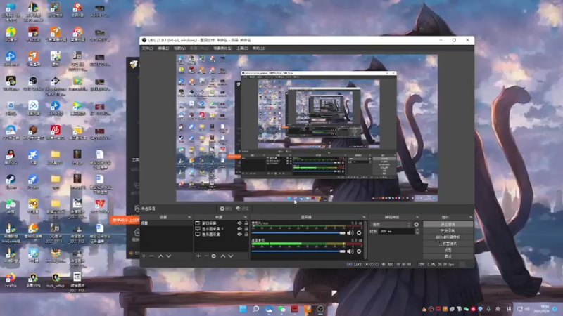This screenshot has height=316, width=563.
Task: Open the Firefox desktop shortcut
Action: 11,279
